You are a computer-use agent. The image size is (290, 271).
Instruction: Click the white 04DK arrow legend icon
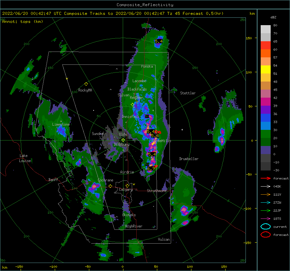pos(266,187)
